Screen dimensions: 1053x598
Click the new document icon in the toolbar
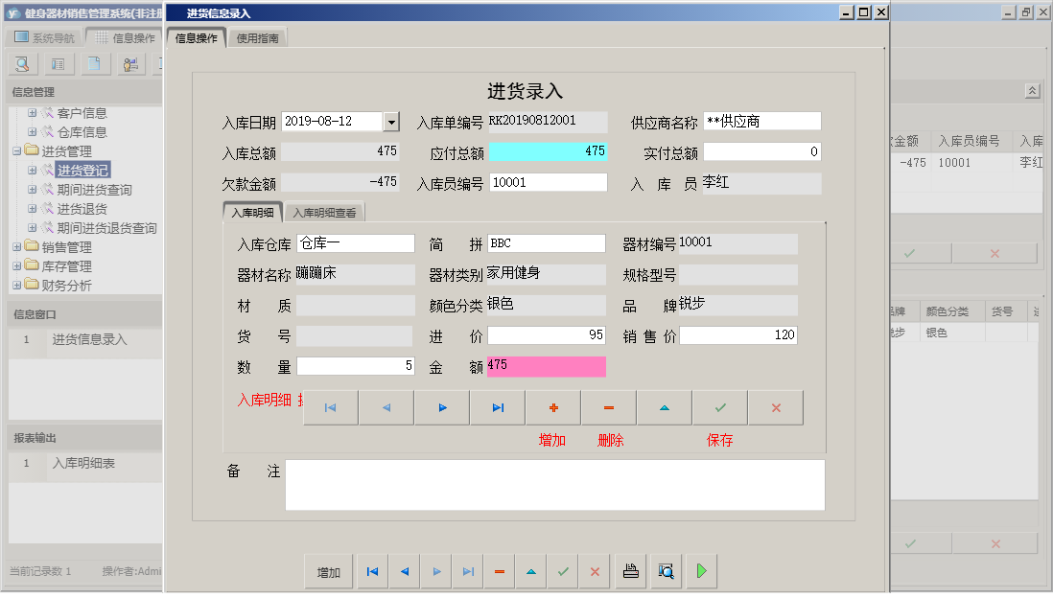click(x=94, y=63)
